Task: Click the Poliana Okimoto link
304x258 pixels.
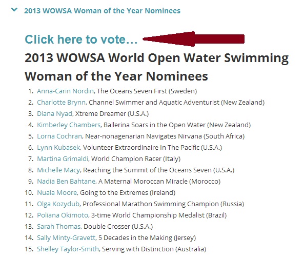Action: point(63,215)
